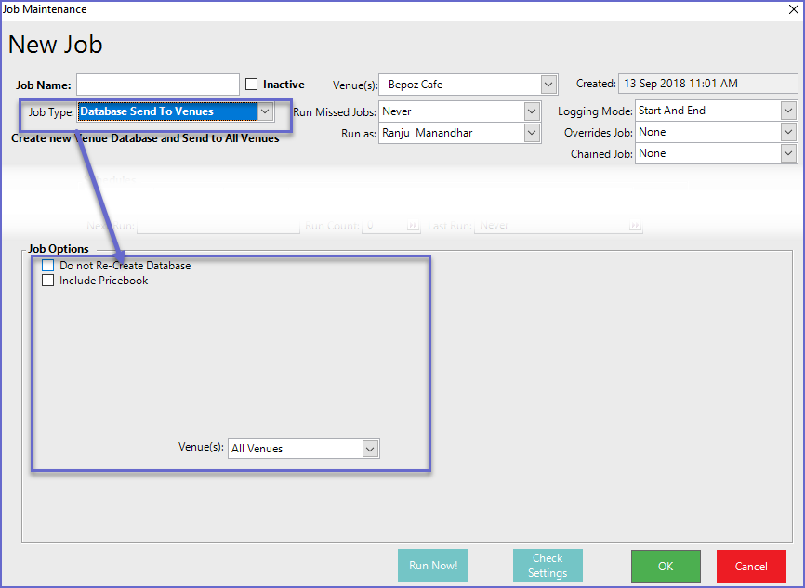Click the red Cancel button
Image resolution: width=805 pixels, height=588 pixels.
pyautogui.click(x=751, y=566)
